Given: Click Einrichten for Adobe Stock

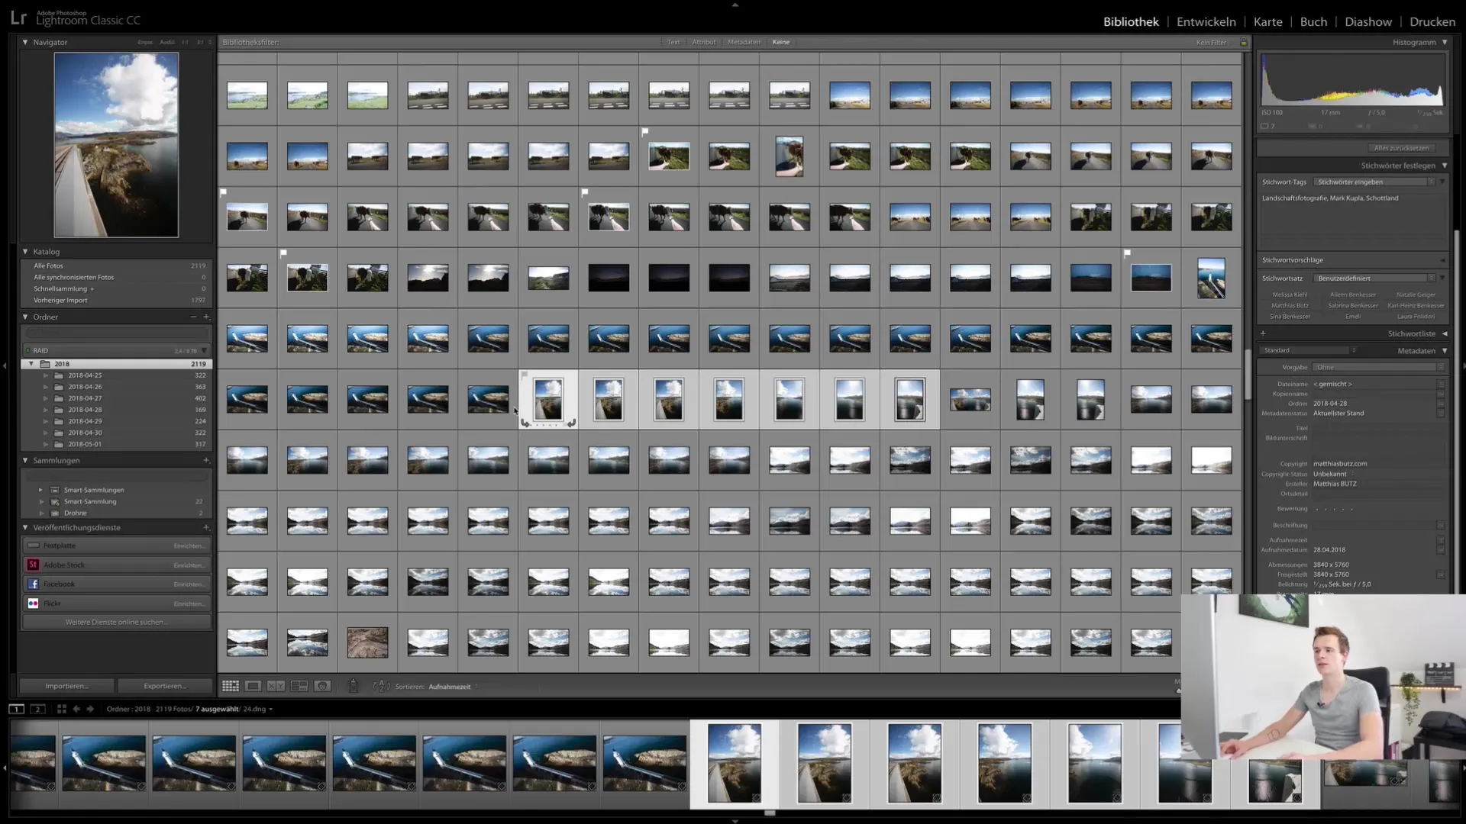Looking at the screenshot, I should click(x=189, y=565).
